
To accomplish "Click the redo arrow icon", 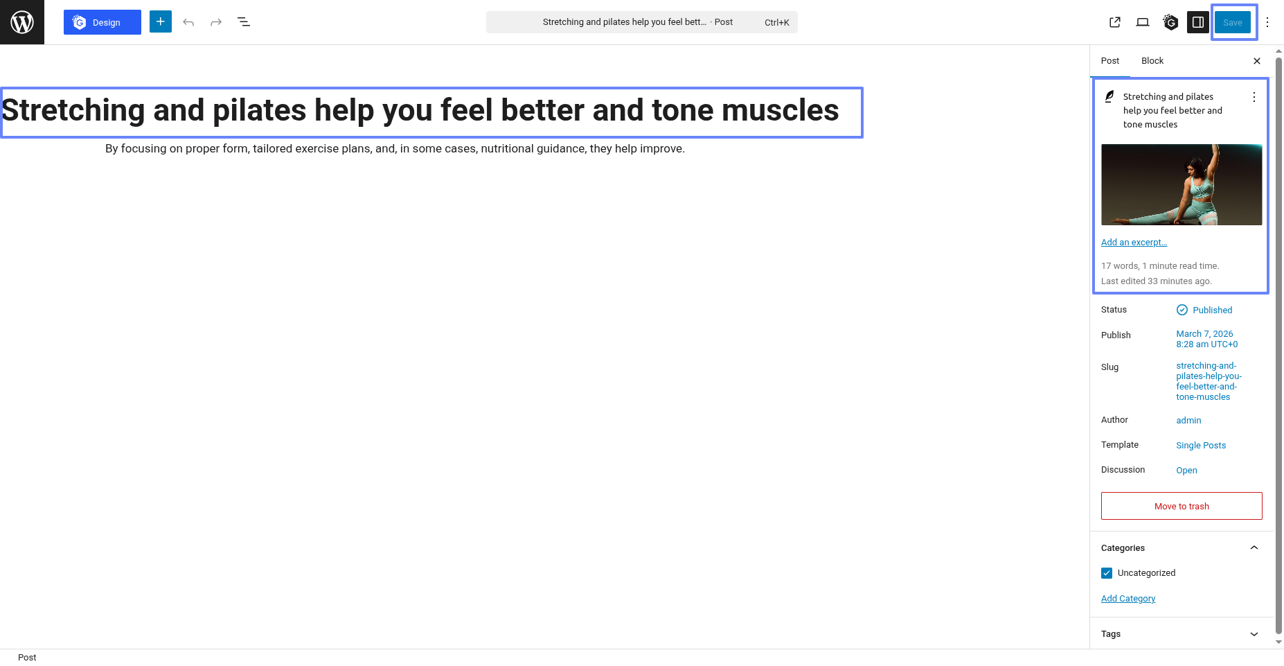I will tap(216, 22).
